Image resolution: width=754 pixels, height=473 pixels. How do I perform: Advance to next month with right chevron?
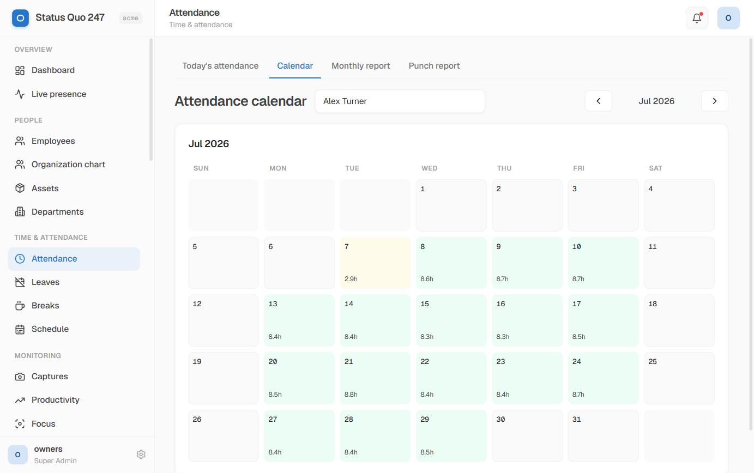point(714,101)
